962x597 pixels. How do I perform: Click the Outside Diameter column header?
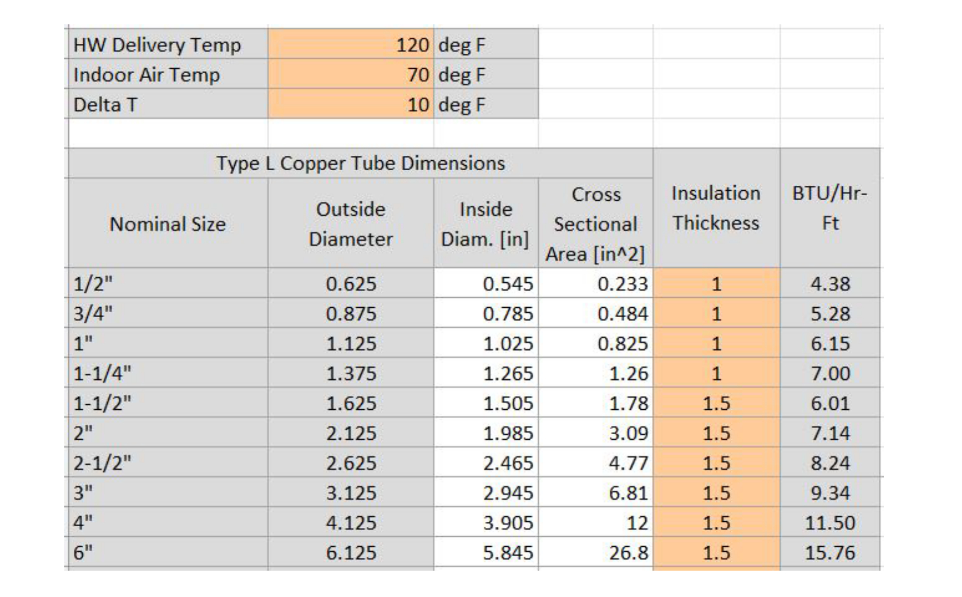pos(350,224)
